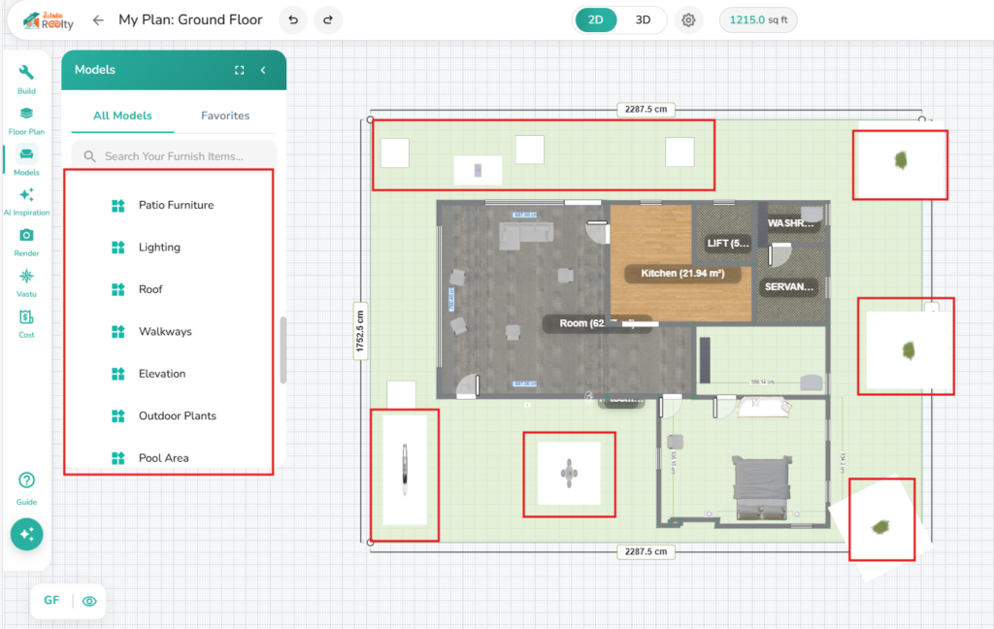Click the Render camera icon

[26, 241]
